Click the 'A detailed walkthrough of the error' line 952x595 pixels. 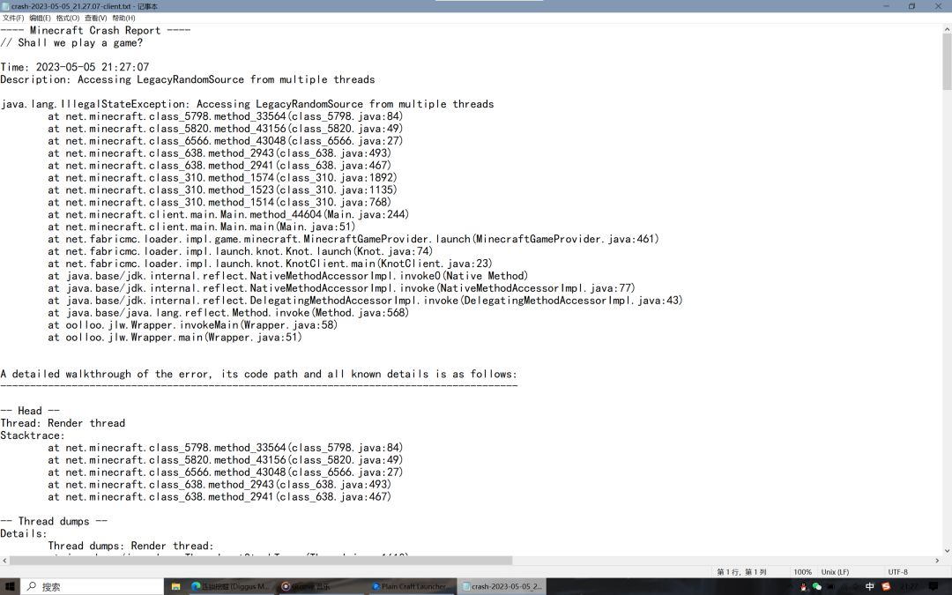pos(258,374)
